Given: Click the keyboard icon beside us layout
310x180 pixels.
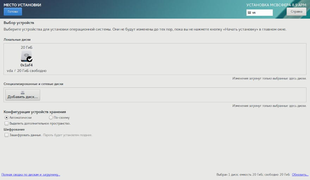Looking at the screenshot, I should tap(249, 13).
